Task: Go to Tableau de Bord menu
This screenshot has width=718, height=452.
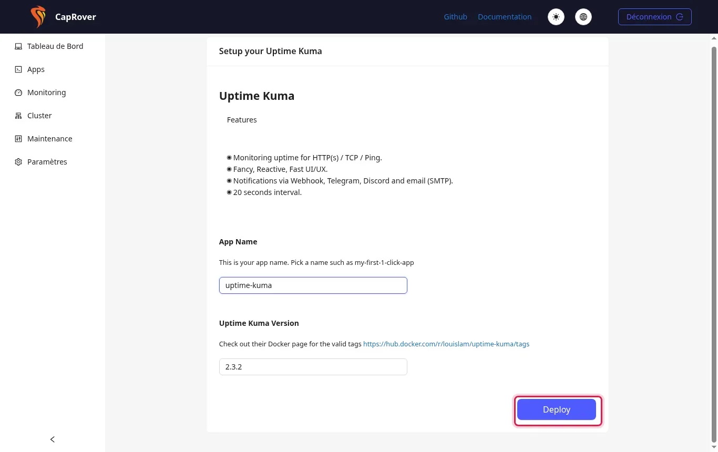Action: click(53, 46)
